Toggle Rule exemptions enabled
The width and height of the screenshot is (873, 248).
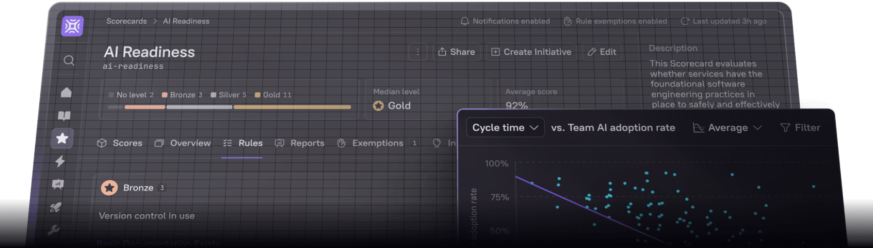615,21
